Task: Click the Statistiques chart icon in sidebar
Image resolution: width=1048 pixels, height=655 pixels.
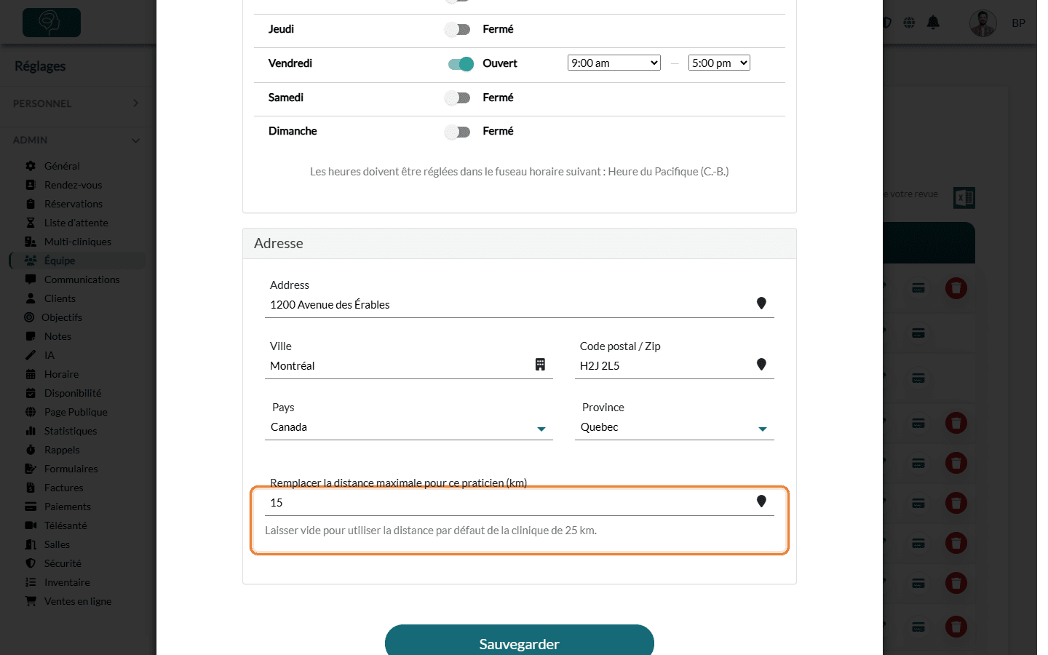Action: (31, 431)
